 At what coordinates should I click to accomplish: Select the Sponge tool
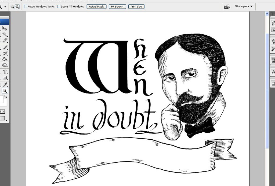pos(5,65)
